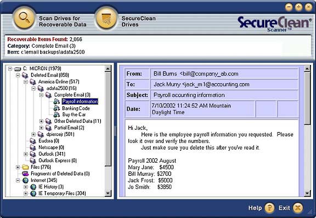This screenshot has width=316, height=218.
Task: Click the Buy the Car email icon
Action: (57, 114)
